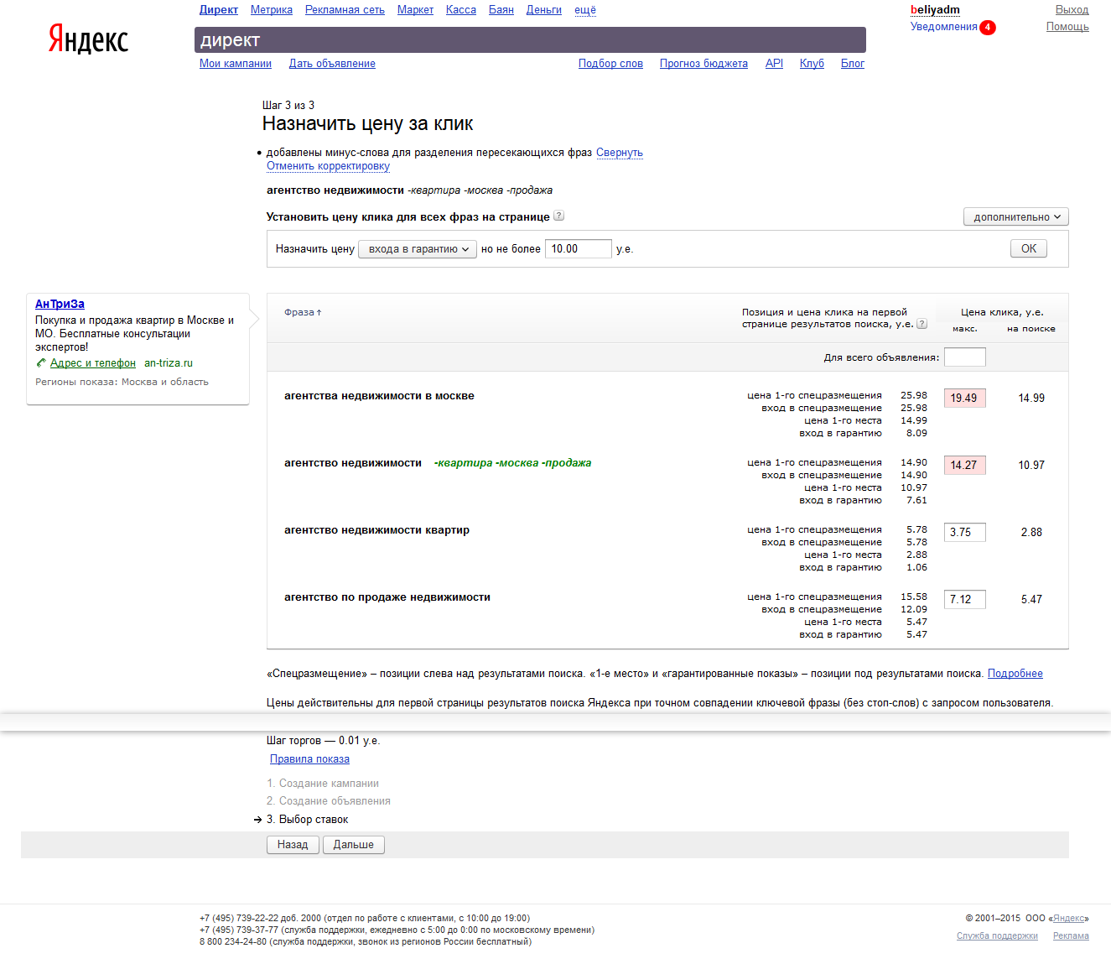
Task: Click green minus-words '-квартира -москва -продажа' in table
Action: [x=512, y=463]
